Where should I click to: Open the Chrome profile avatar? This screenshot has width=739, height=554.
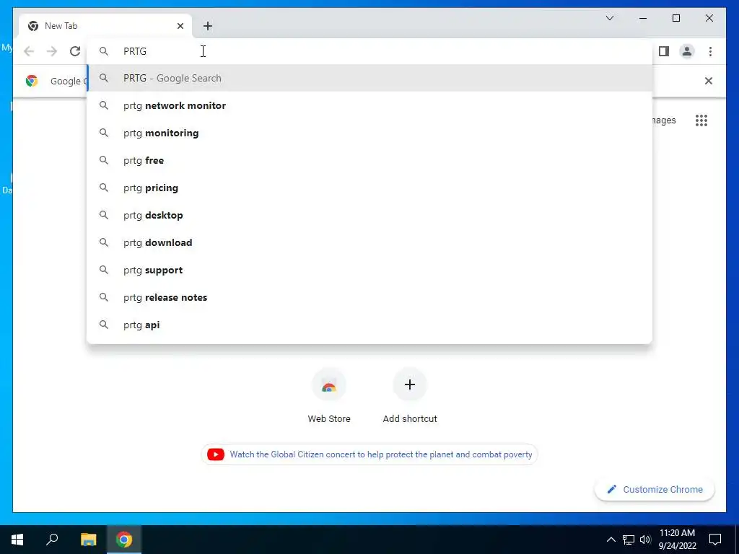687,51
